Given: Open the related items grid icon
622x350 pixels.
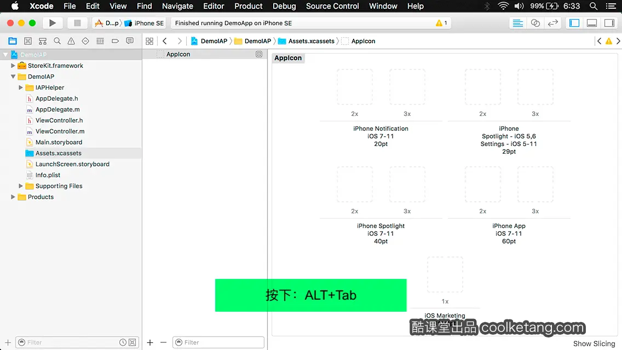Looking at the screenshot, I should 149,41.
